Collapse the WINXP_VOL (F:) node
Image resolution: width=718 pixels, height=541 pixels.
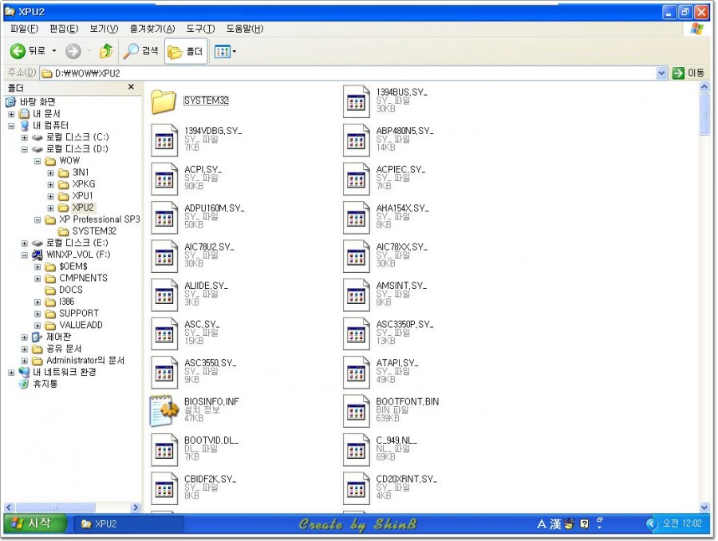tap(24, 255)
